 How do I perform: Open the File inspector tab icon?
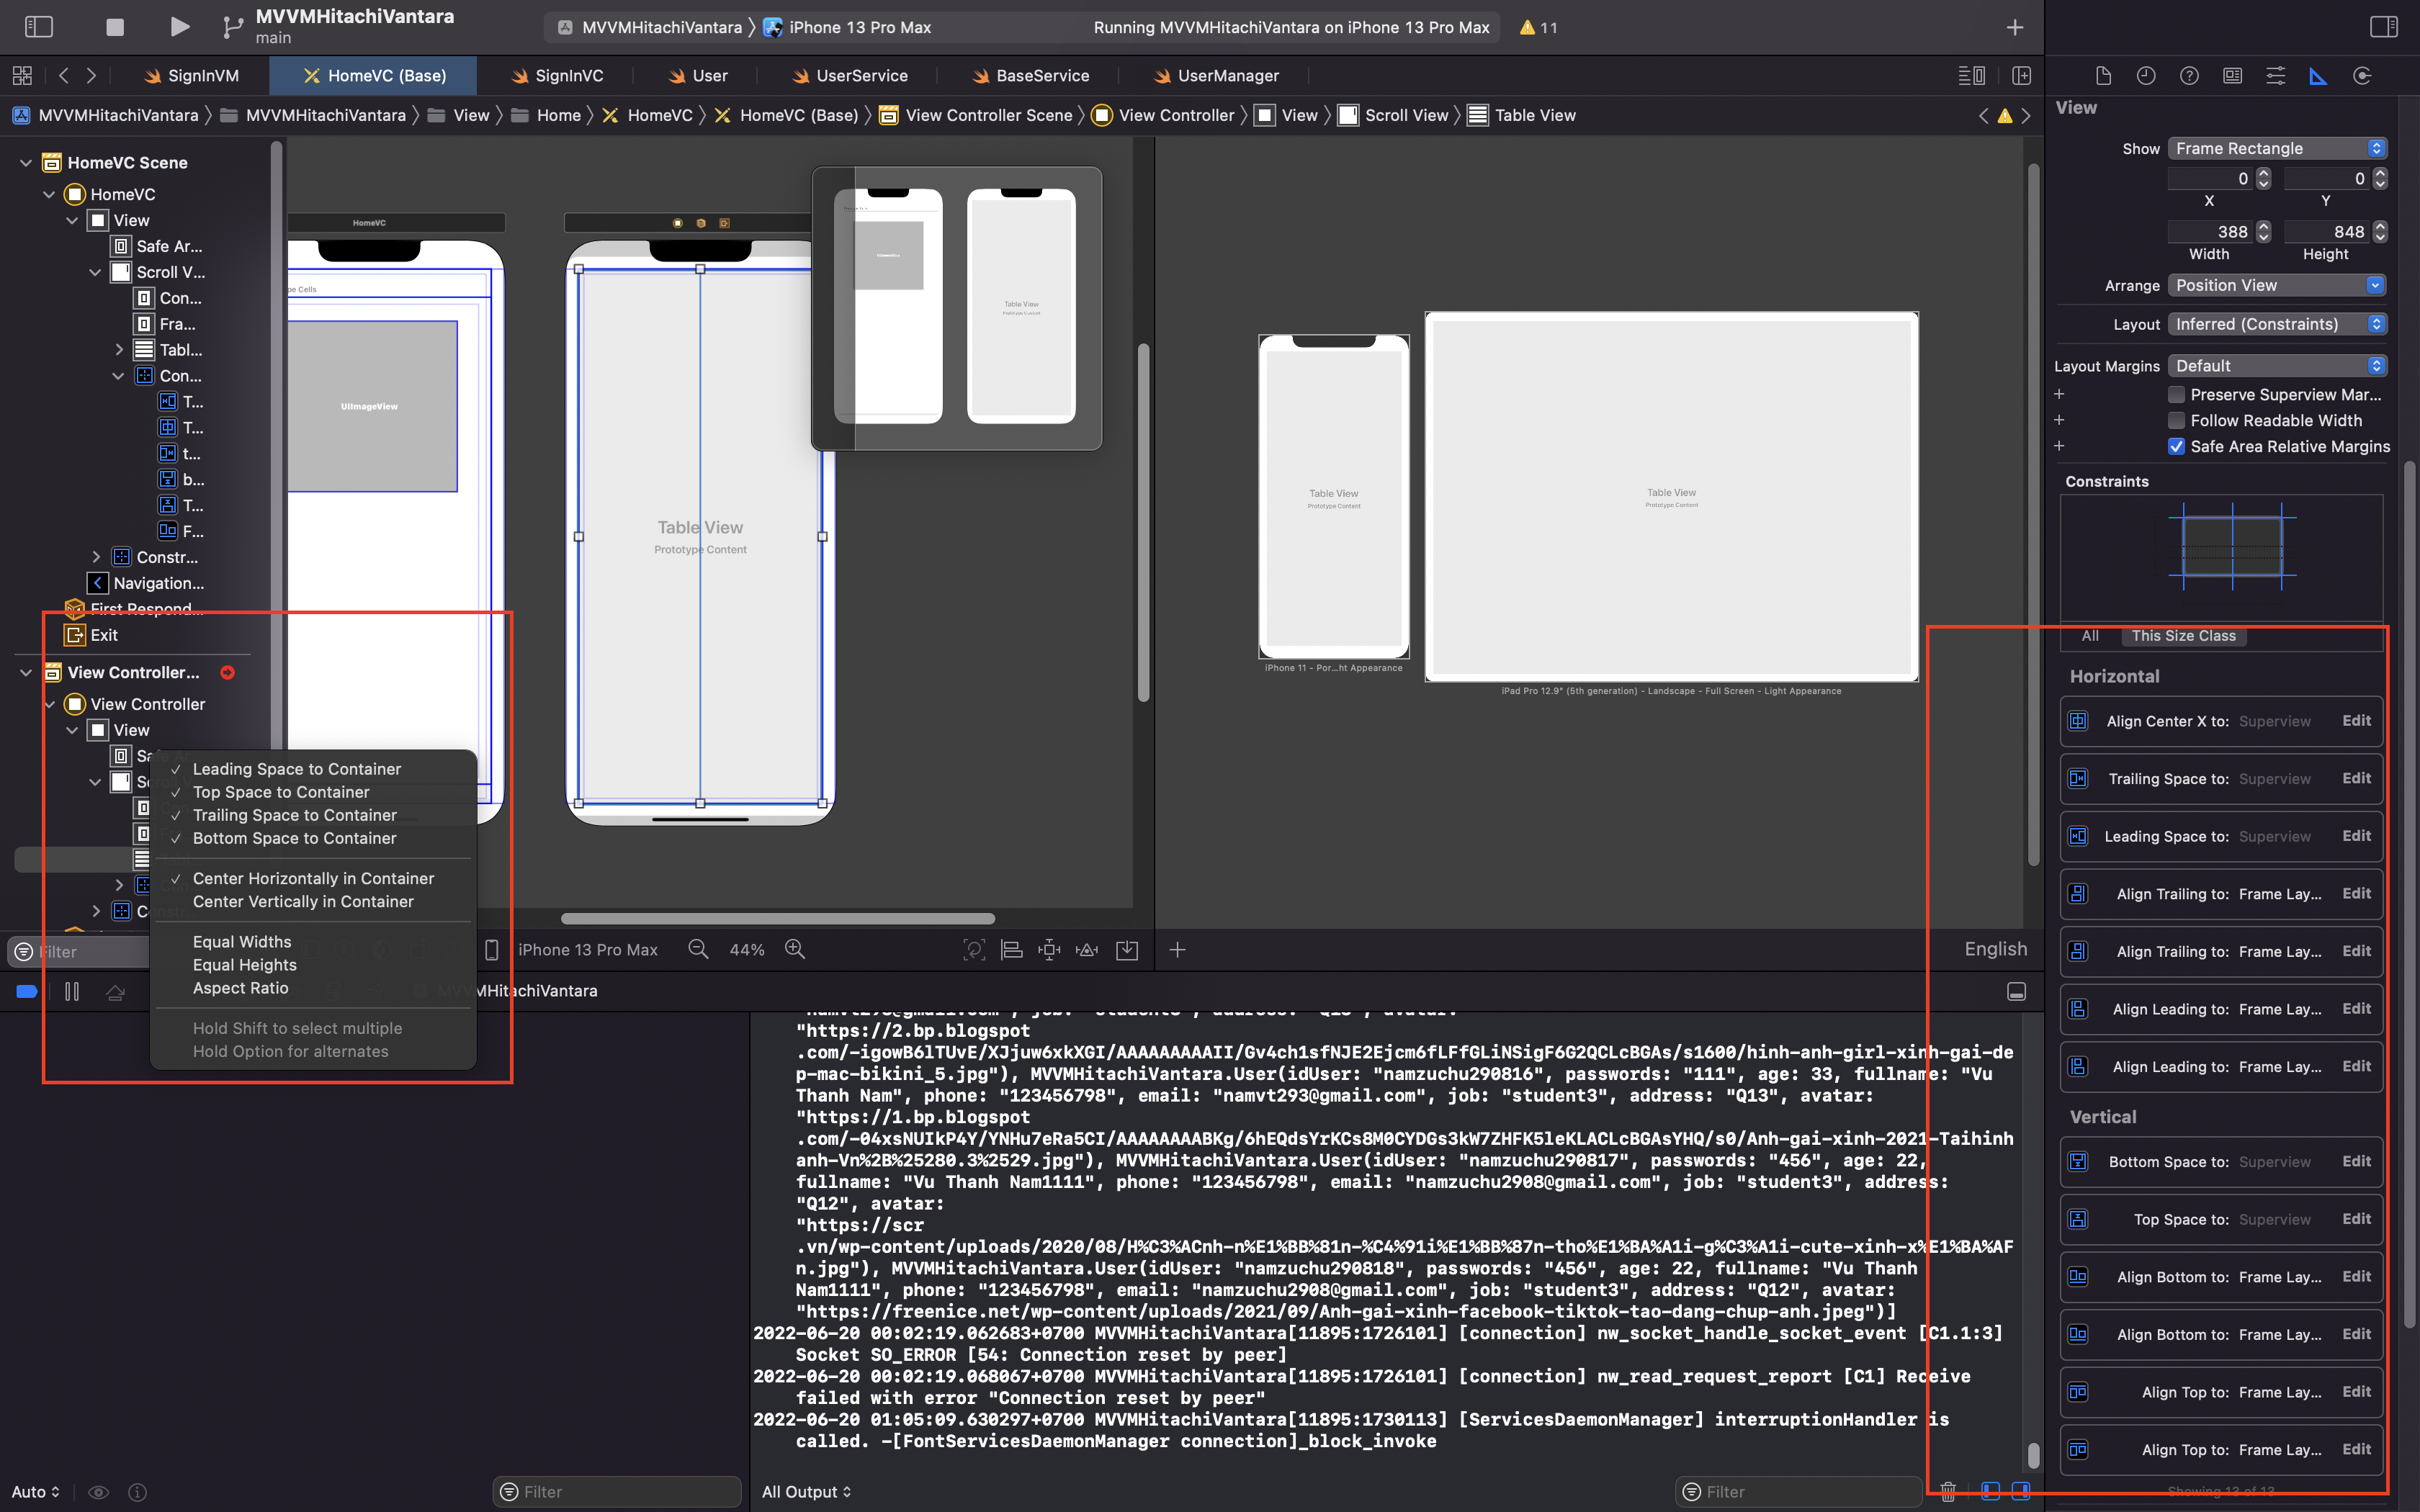tap(2103, 76)
